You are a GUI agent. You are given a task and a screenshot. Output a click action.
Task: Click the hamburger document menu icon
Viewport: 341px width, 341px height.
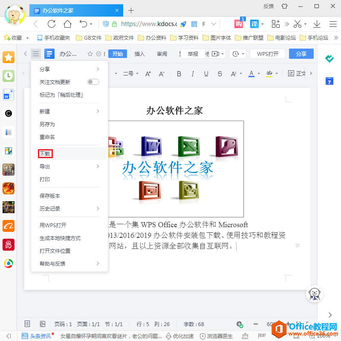(36, 54)
